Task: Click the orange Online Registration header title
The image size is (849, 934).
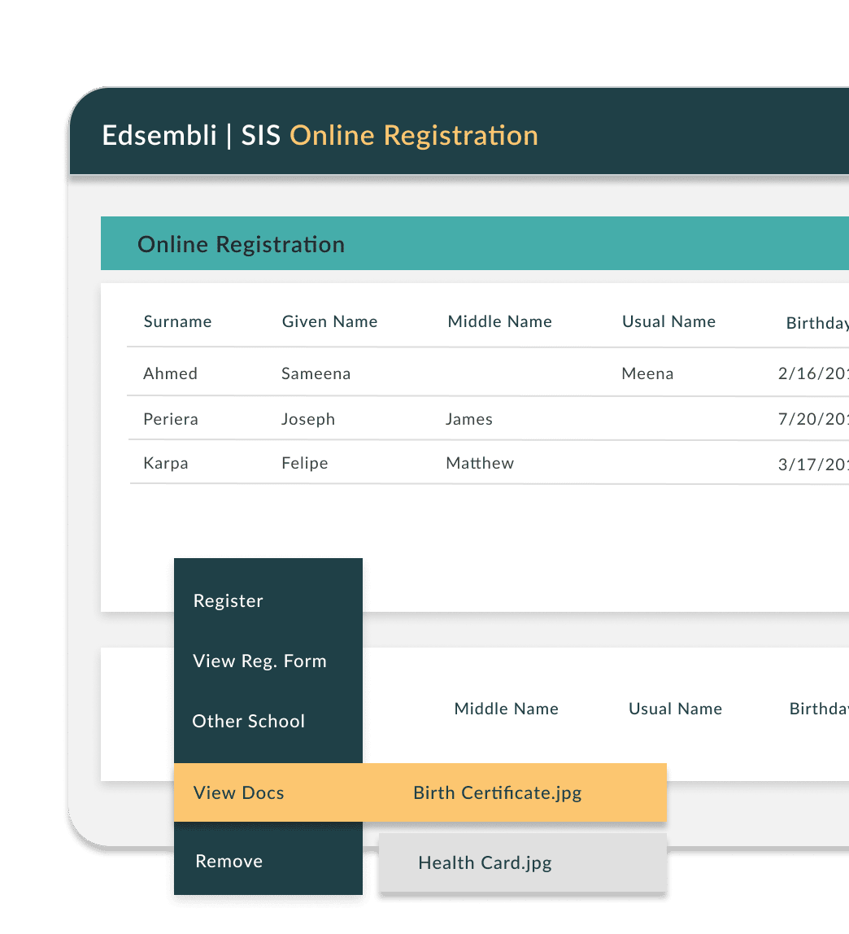Action: point(414,136)
